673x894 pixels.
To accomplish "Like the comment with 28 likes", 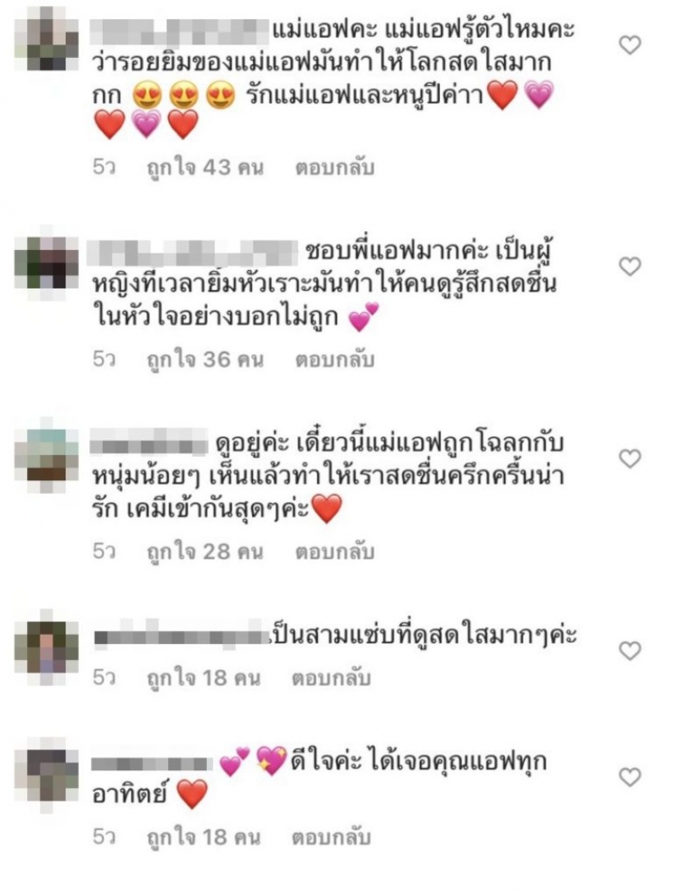I will tap(629, 458).
